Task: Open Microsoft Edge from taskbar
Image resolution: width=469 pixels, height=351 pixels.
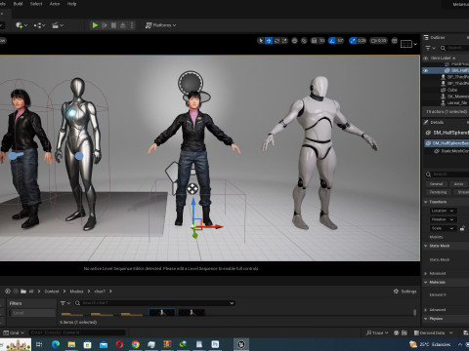Action: 56,344
